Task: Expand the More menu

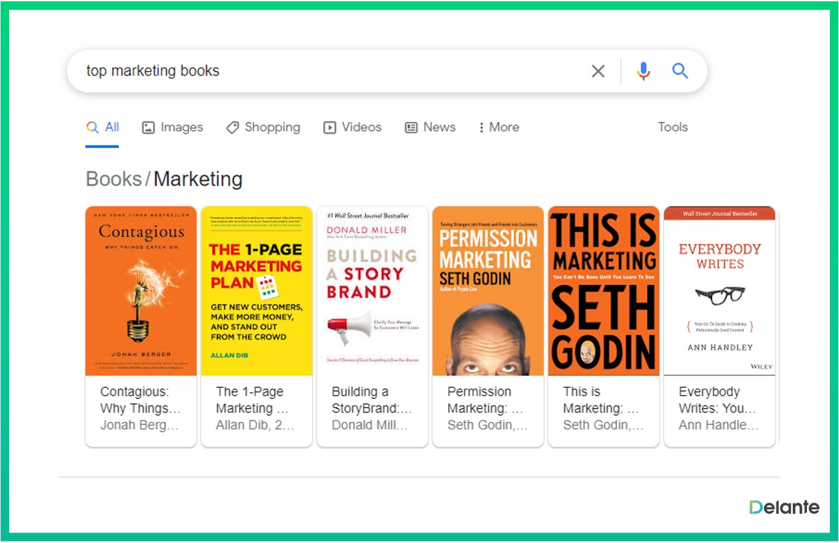Action: (x=499, y=128)
